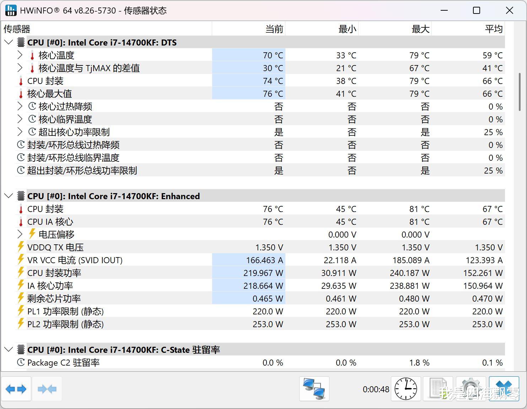Screen dimensions: 527x409
Task: Click the greyed inward-pointing arrows button
Action: point(47,389)
